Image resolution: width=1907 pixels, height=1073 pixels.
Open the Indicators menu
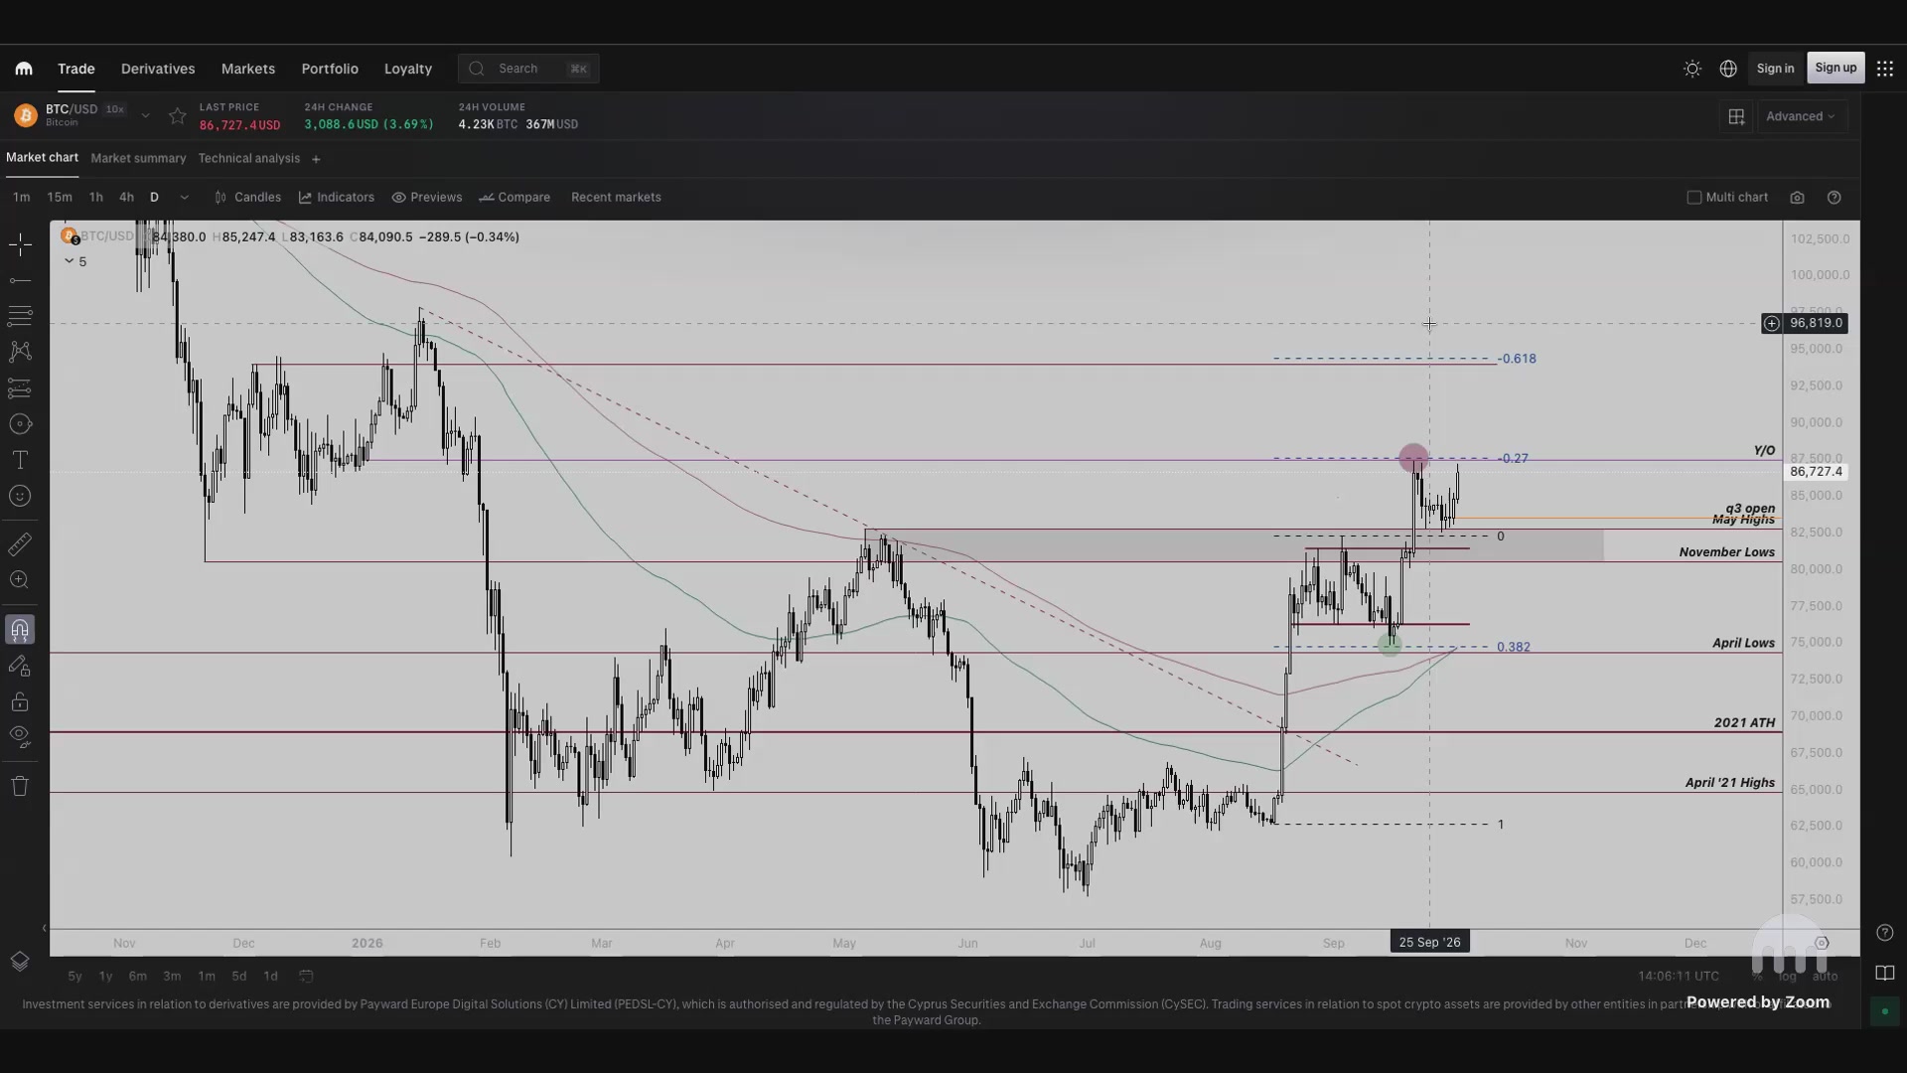coord(337,198)
